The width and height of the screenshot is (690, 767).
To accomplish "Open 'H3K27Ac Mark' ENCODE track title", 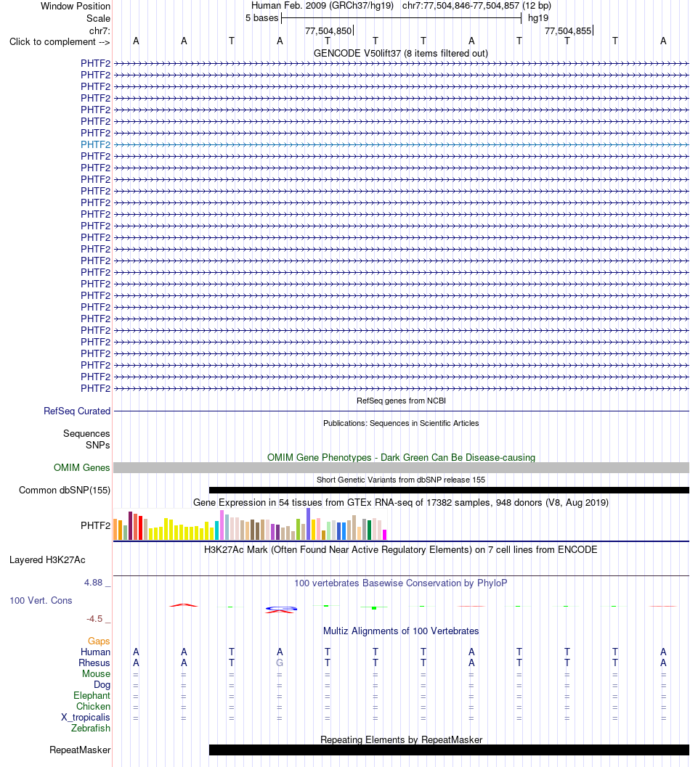I will pos(401,550).
